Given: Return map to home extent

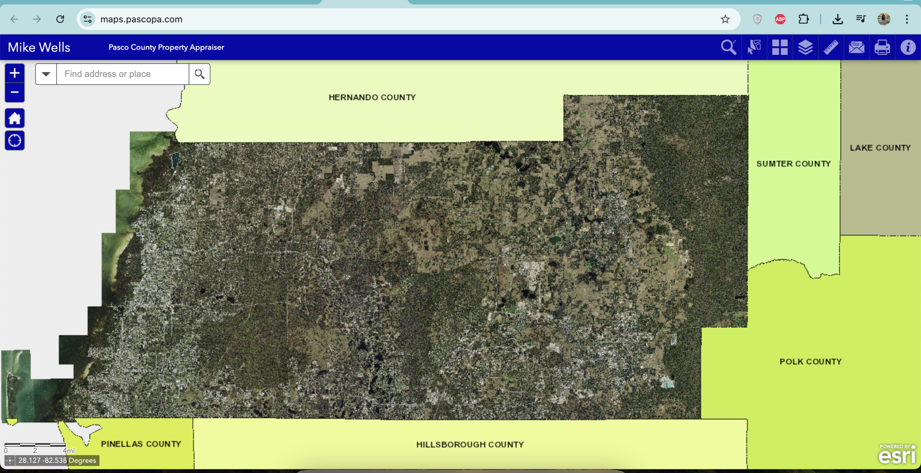Looking at the screenshot, I should coord(14,118).
